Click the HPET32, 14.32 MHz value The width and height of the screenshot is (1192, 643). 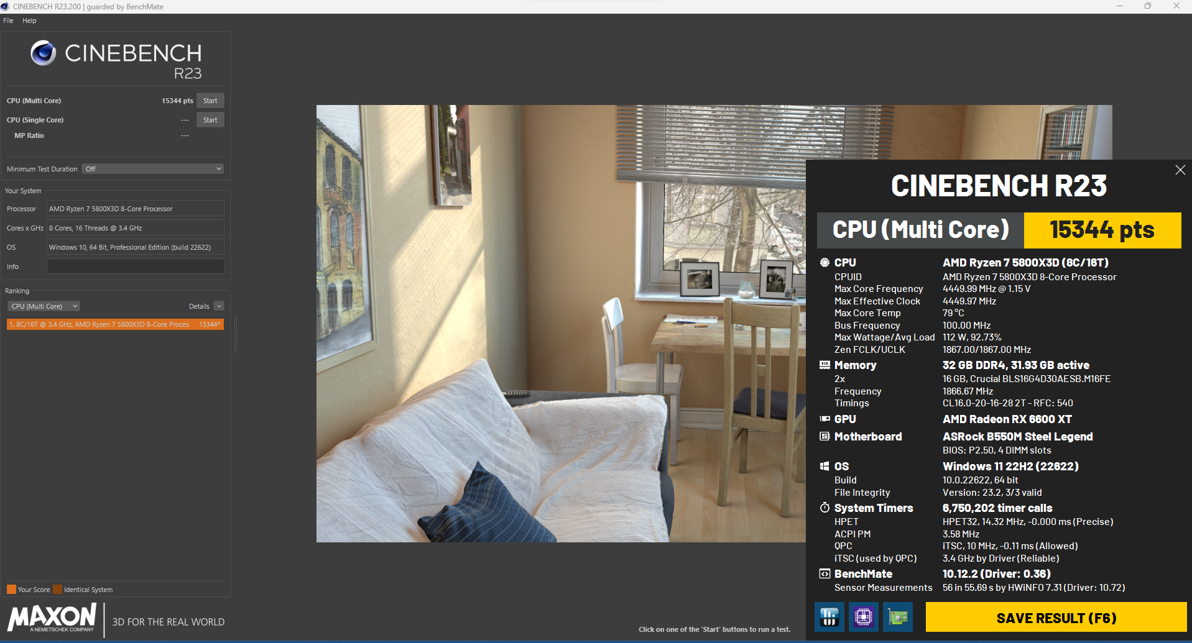point(1028,522)
